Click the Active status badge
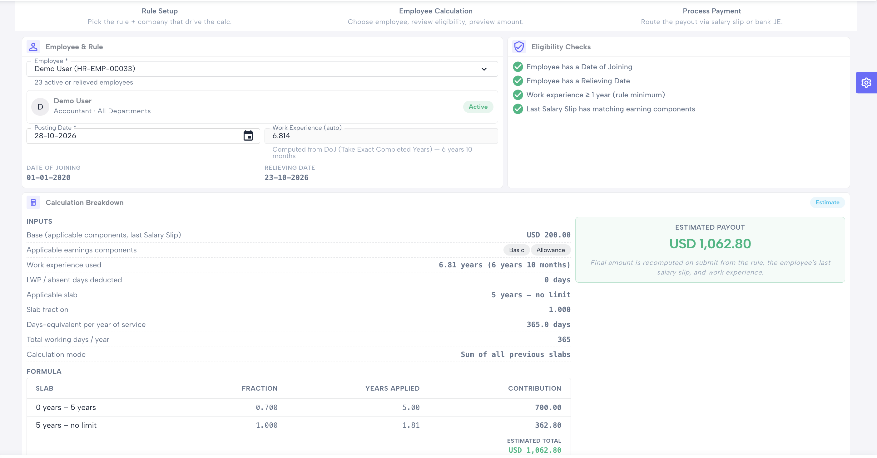 pyautogui.click(x=478, y=107)
